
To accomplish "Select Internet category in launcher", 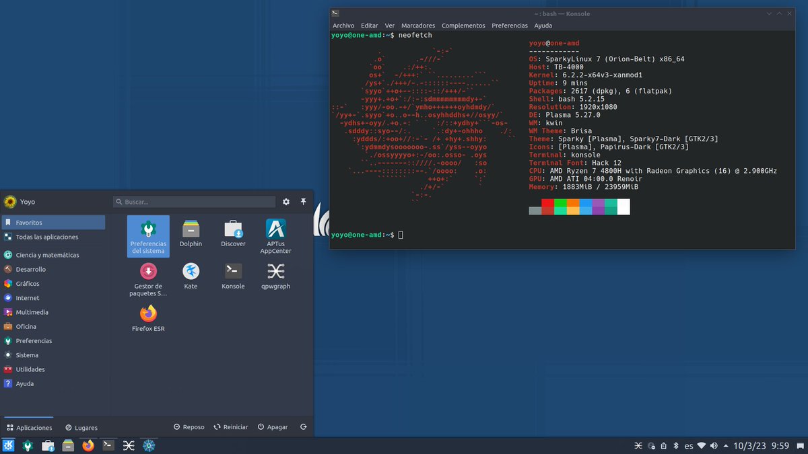I will click(53, 297).
